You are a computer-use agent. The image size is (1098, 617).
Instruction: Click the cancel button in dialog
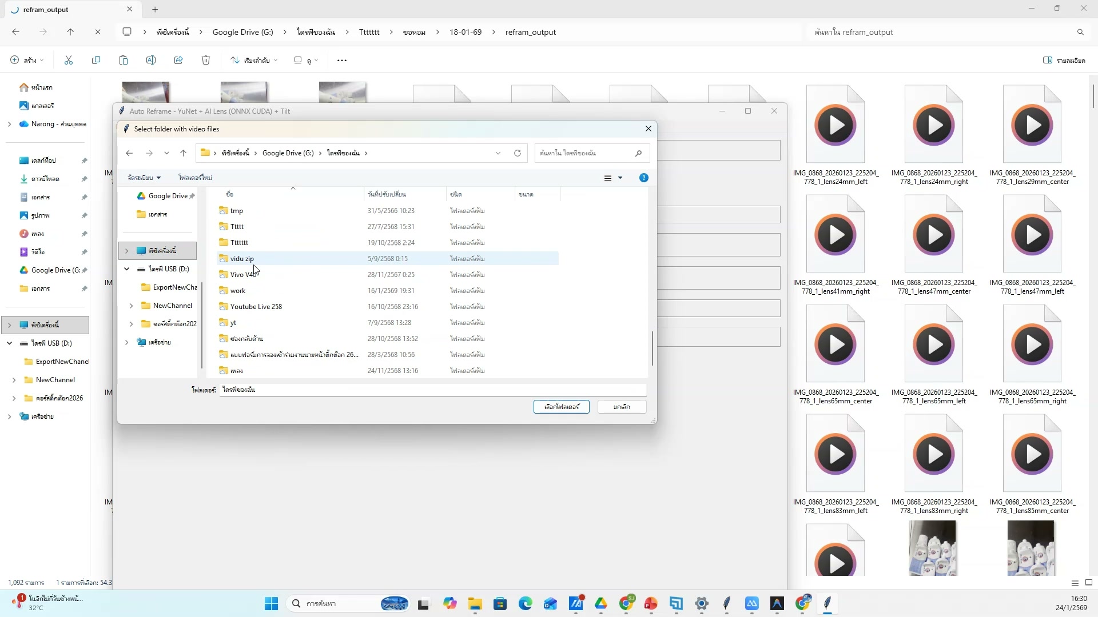(622, 407)
